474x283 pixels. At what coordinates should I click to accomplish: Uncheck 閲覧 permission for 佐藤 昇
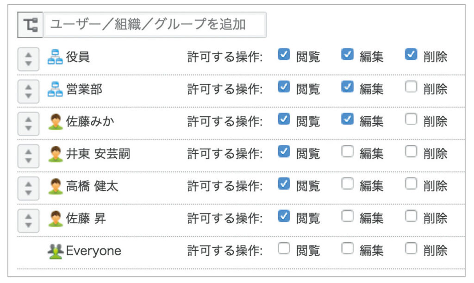pos(284,216)
